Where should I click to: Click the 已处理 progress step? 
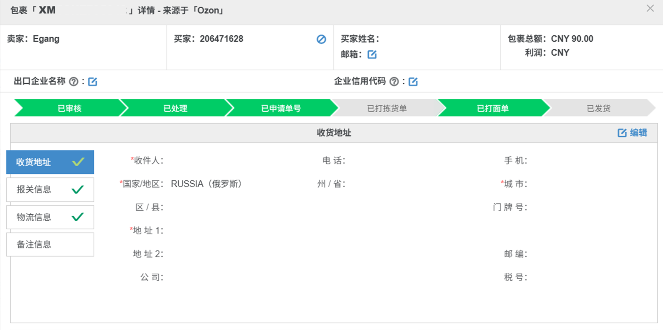[175, 108]
